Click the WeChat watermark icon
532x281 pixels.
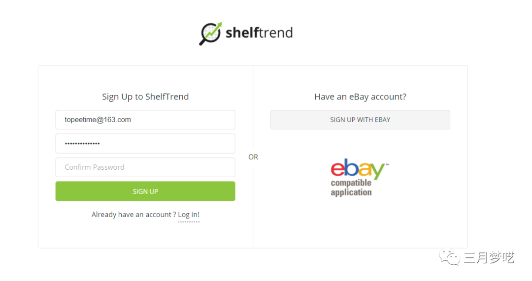pyautogui.click(x=450, y=257)
